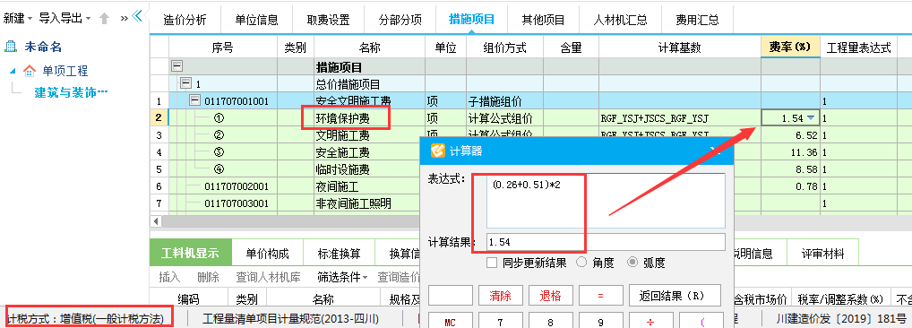Select the 未命名 project node
Image resolution: width=912 pixels, height=328 pixels.
click(x=43, y=47)
